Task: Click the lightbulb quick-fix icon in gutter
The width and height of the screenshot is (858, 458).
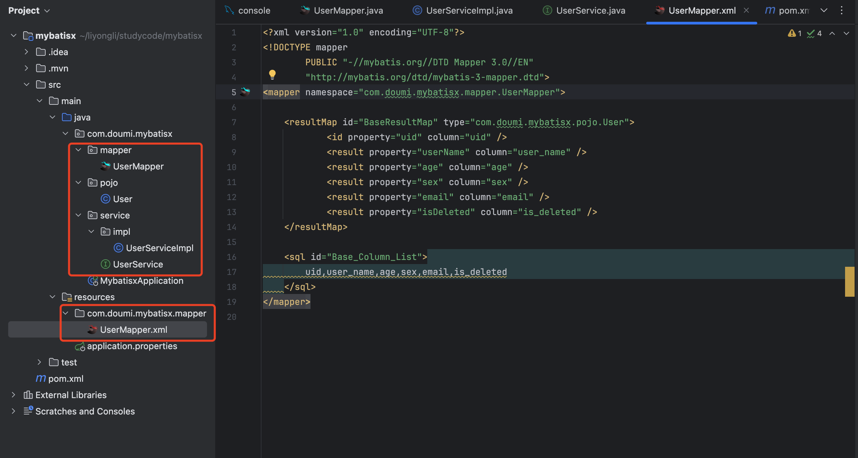Action: pyautogui.click(x=272, y=74)
